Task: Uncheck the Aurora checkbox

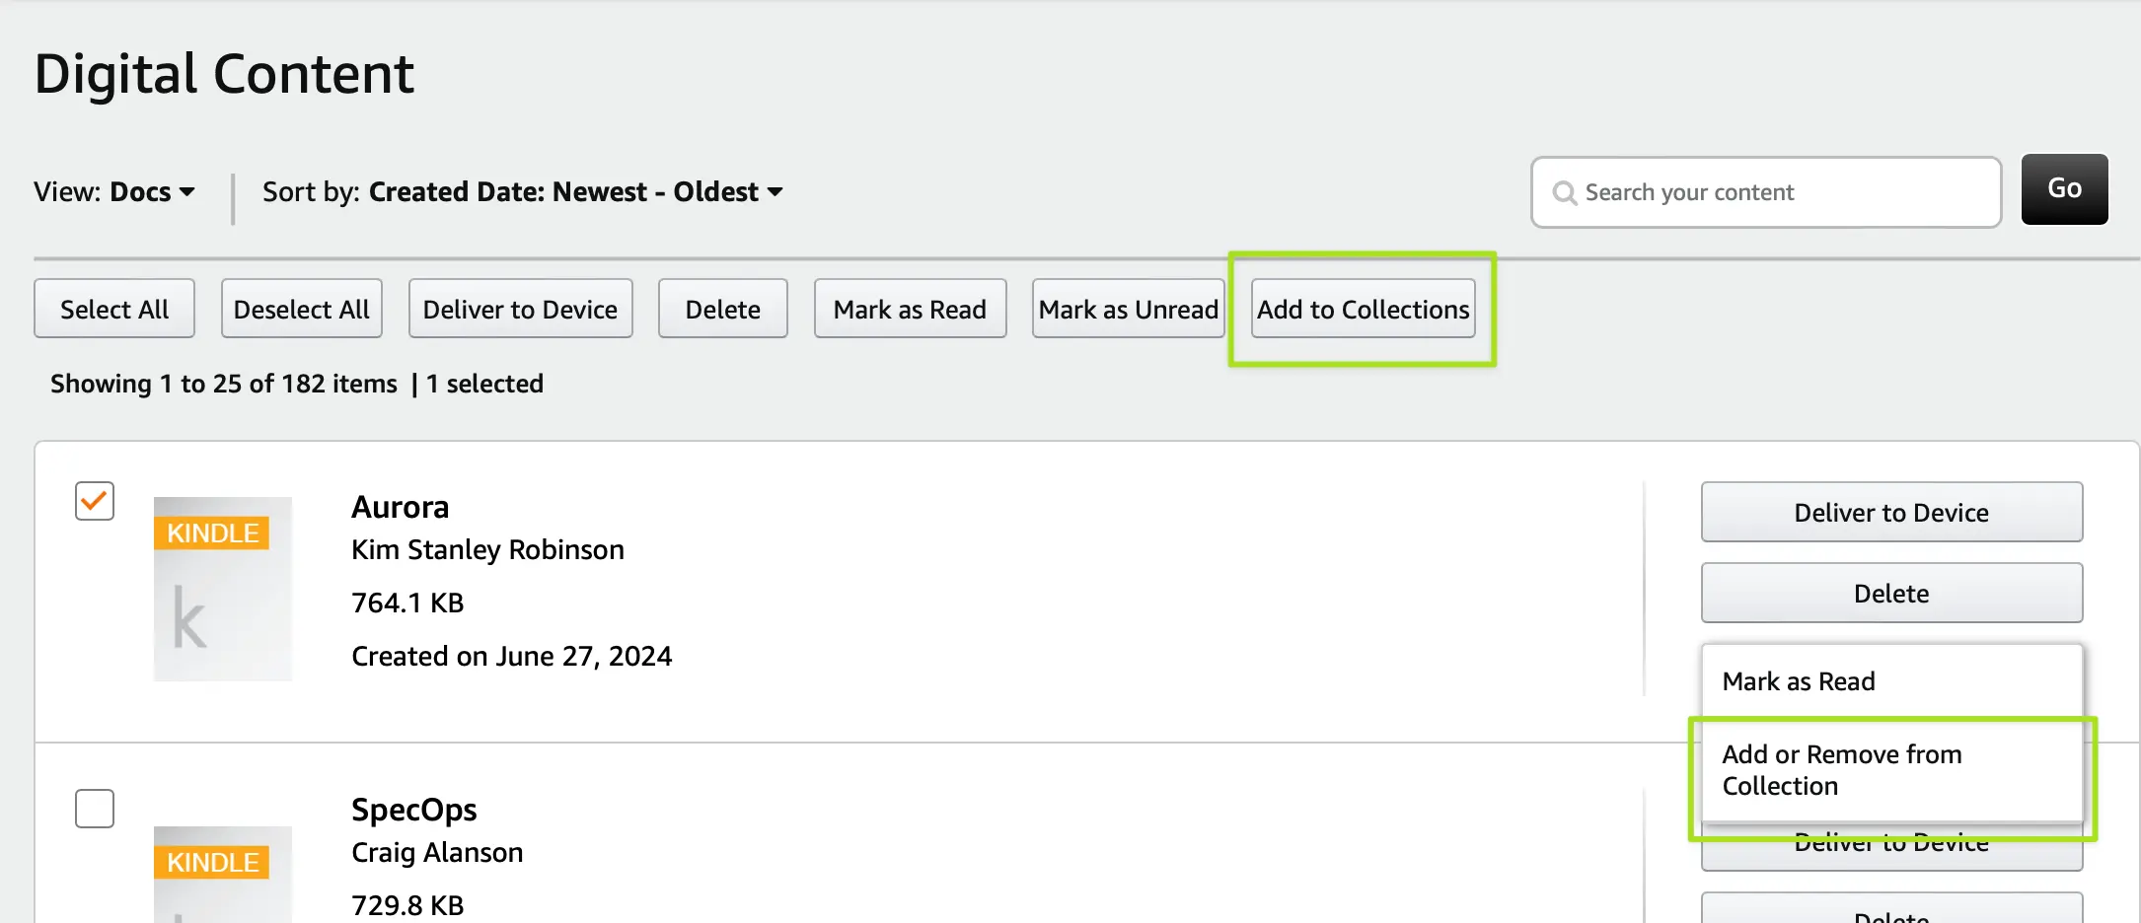Action: point(95,501)
